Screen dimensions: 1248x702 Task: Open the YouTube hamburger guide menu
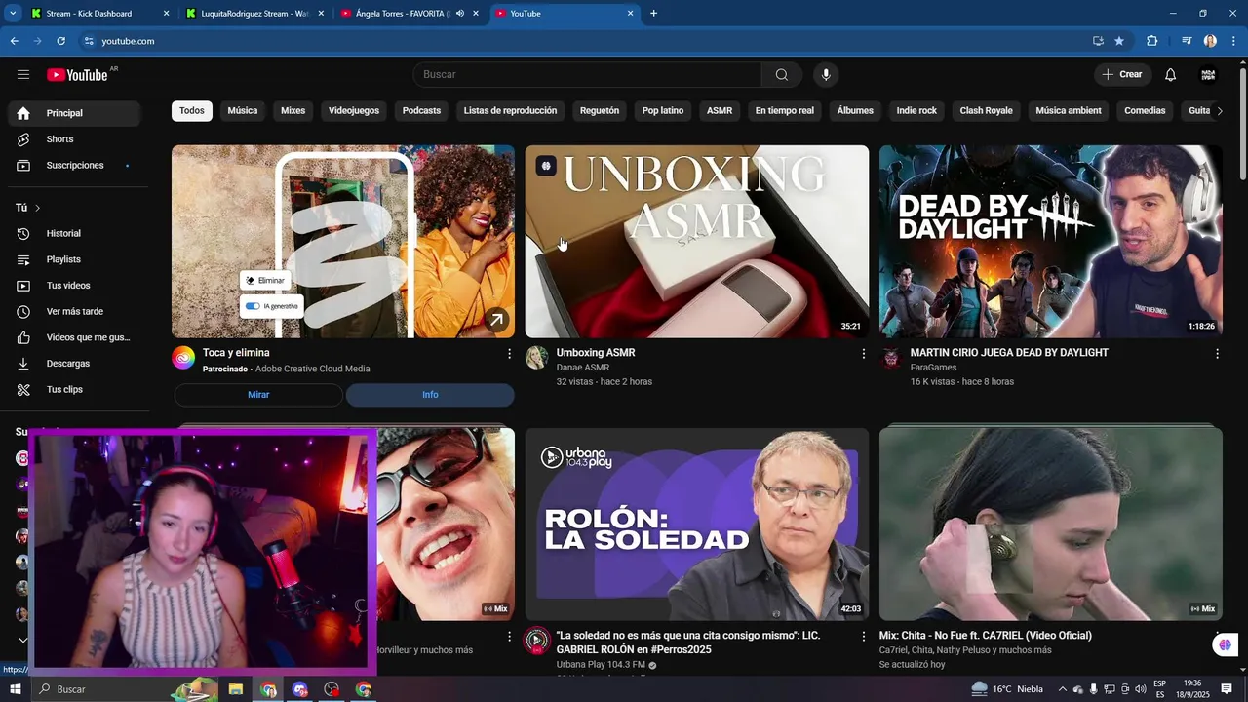tap(23, 75)
